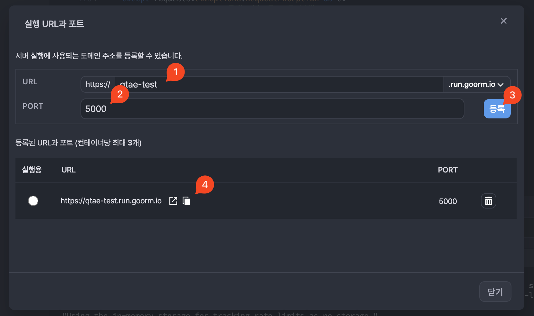The height and width of the screenshot is (316, 534).
Task: Close the 실행 URL과 포트 dialog with X
Action: tap(504, 21)
